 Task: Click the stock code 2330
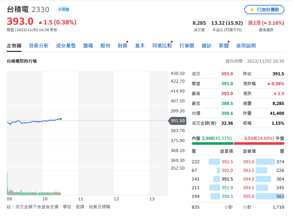tap(40, 10)
